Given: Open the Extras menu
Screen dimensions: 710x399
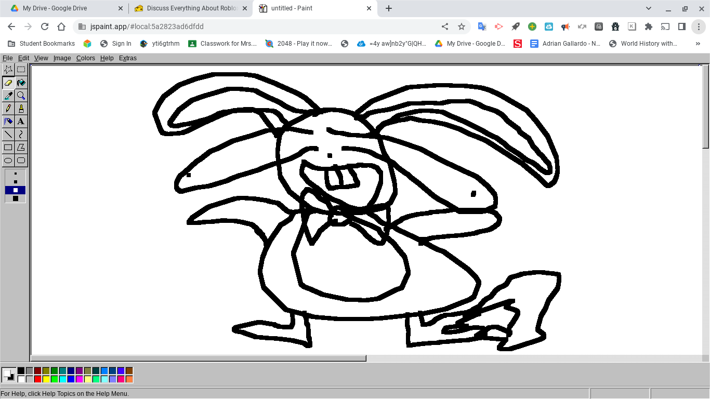Looking at the screenshot, I should pos(128,58).
